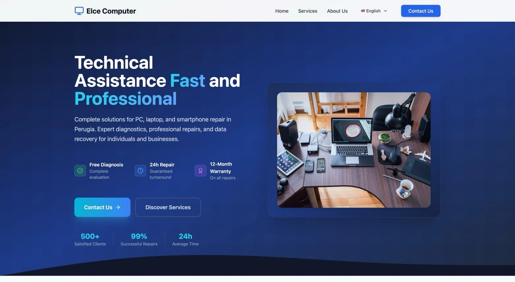Select About Us in the navigation bar
515x282 pixels.
(x=337, y=11)
